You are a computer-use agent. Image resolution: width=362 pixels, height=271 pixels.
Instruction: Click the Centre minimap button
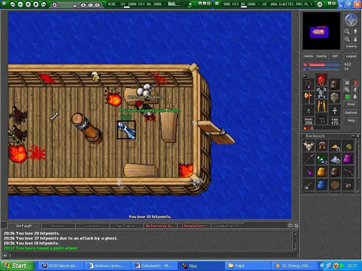click(x=351, y=46)
